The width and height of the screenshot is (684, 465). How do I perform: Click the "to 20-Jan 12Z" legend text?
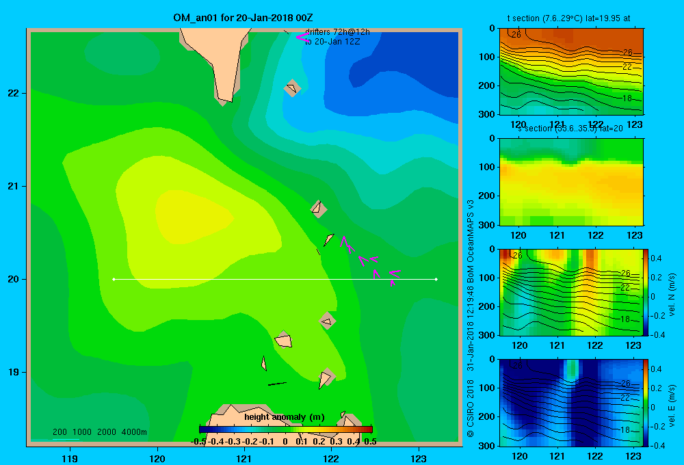coord(332,42)
